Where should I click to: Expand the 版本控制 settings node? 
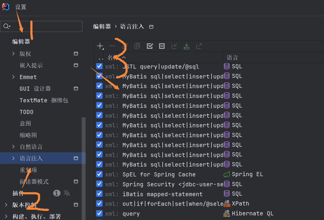(6, 205)
